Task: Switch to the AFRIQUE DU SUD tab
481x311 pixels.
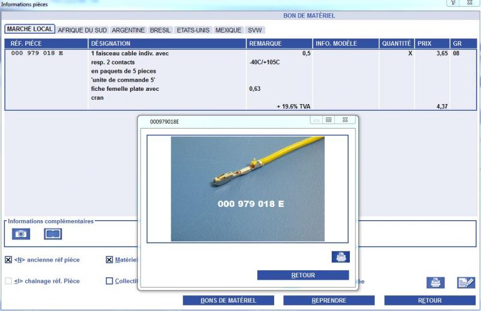Action: pos(82,30)
